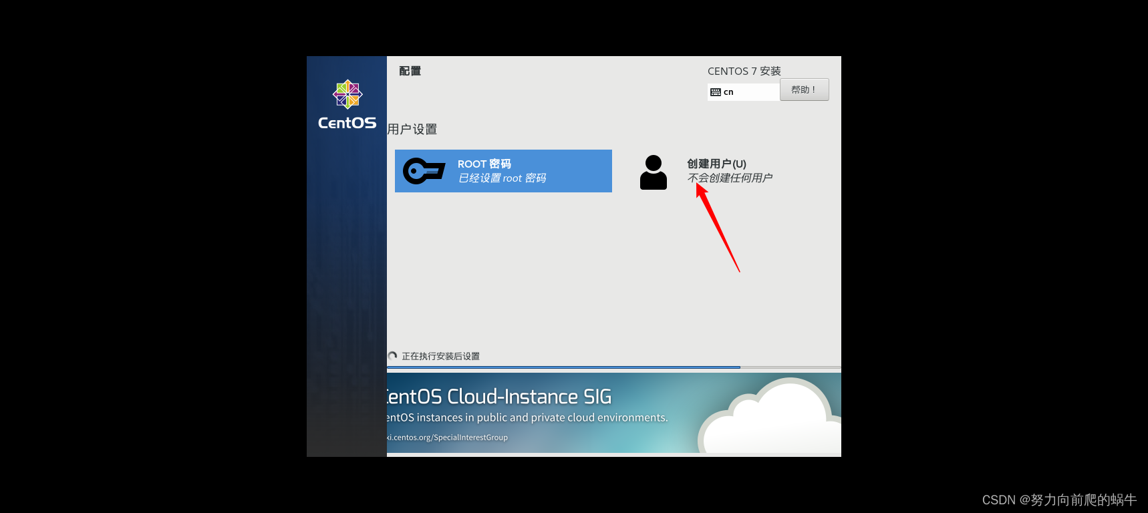Click the centos.org SpecialInterestGroup banner URL
This screenshot has width=1148, height=513.
tap(447, 438)
